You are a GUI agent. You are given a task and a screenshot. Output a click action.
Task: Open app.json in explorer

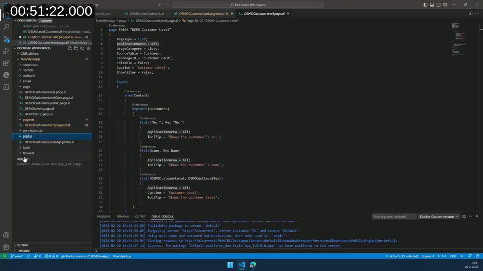point(23,159)
